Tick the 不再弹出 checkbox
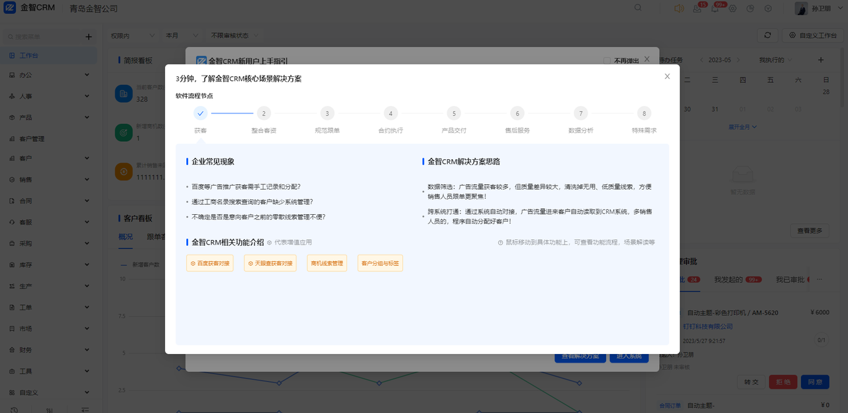The image size is (848, 413). (607, 60)
